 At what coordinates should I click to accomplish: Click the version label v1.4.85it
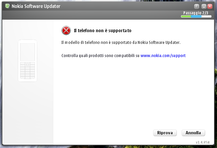pyautogui.click(x=203, y=142)
